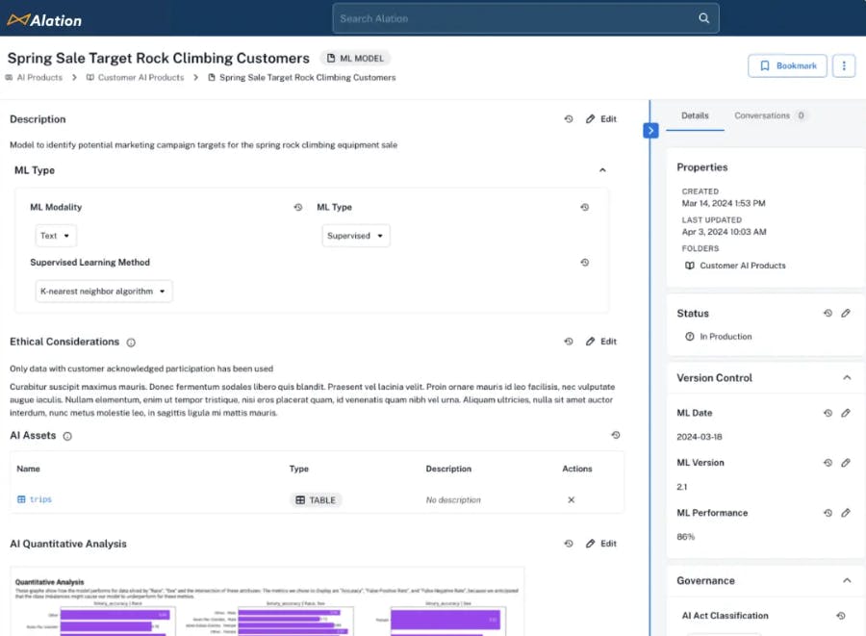This screenshot has width=866, height=636.
Task: Open K-nearest neighbor algorithm dropdown
Action: click(104, 292)
